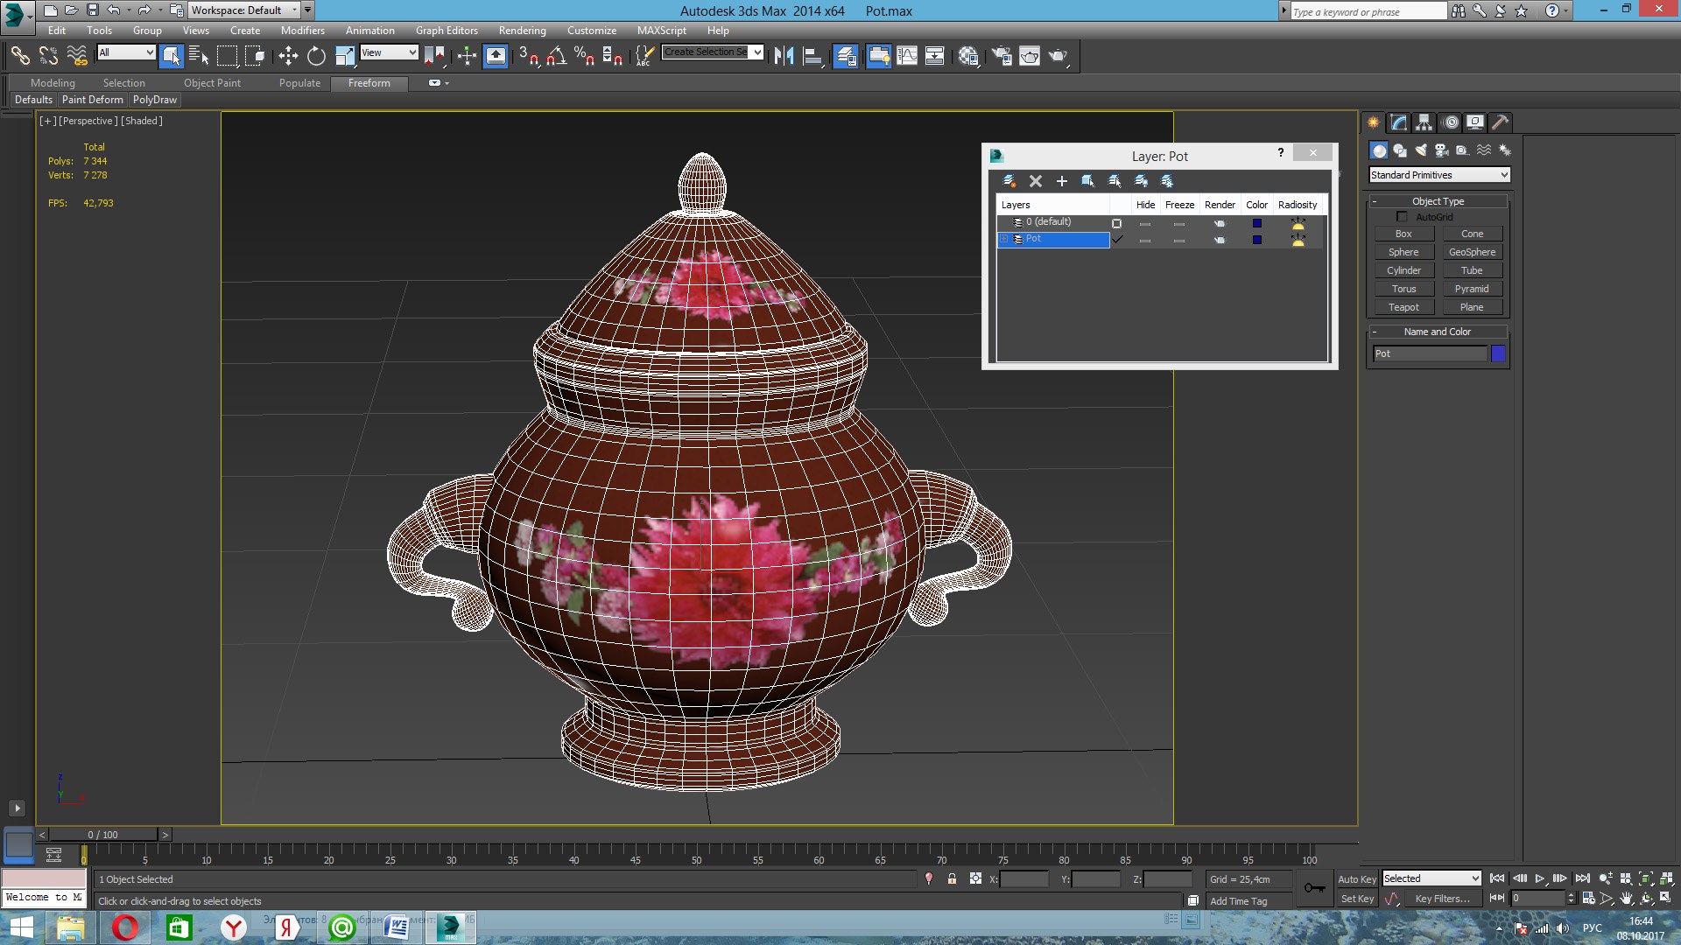Open the View reference coordinate dropdown
Image resolution: width=1681 pixels, height=945 pixels.
tap(389, 52)
